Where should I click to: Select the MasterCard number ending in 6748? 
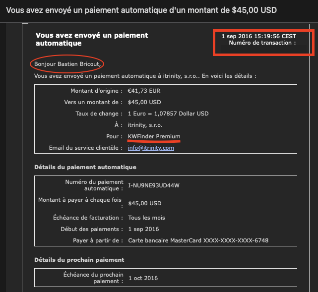[x=198, y=240]
